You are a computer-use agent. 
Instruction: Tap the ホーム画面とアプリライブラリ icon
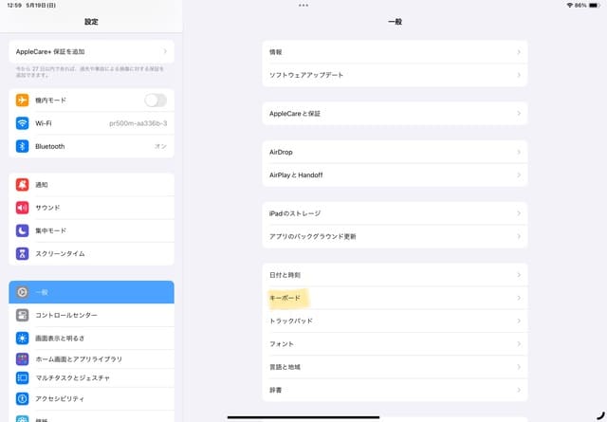tap(22, 358)
